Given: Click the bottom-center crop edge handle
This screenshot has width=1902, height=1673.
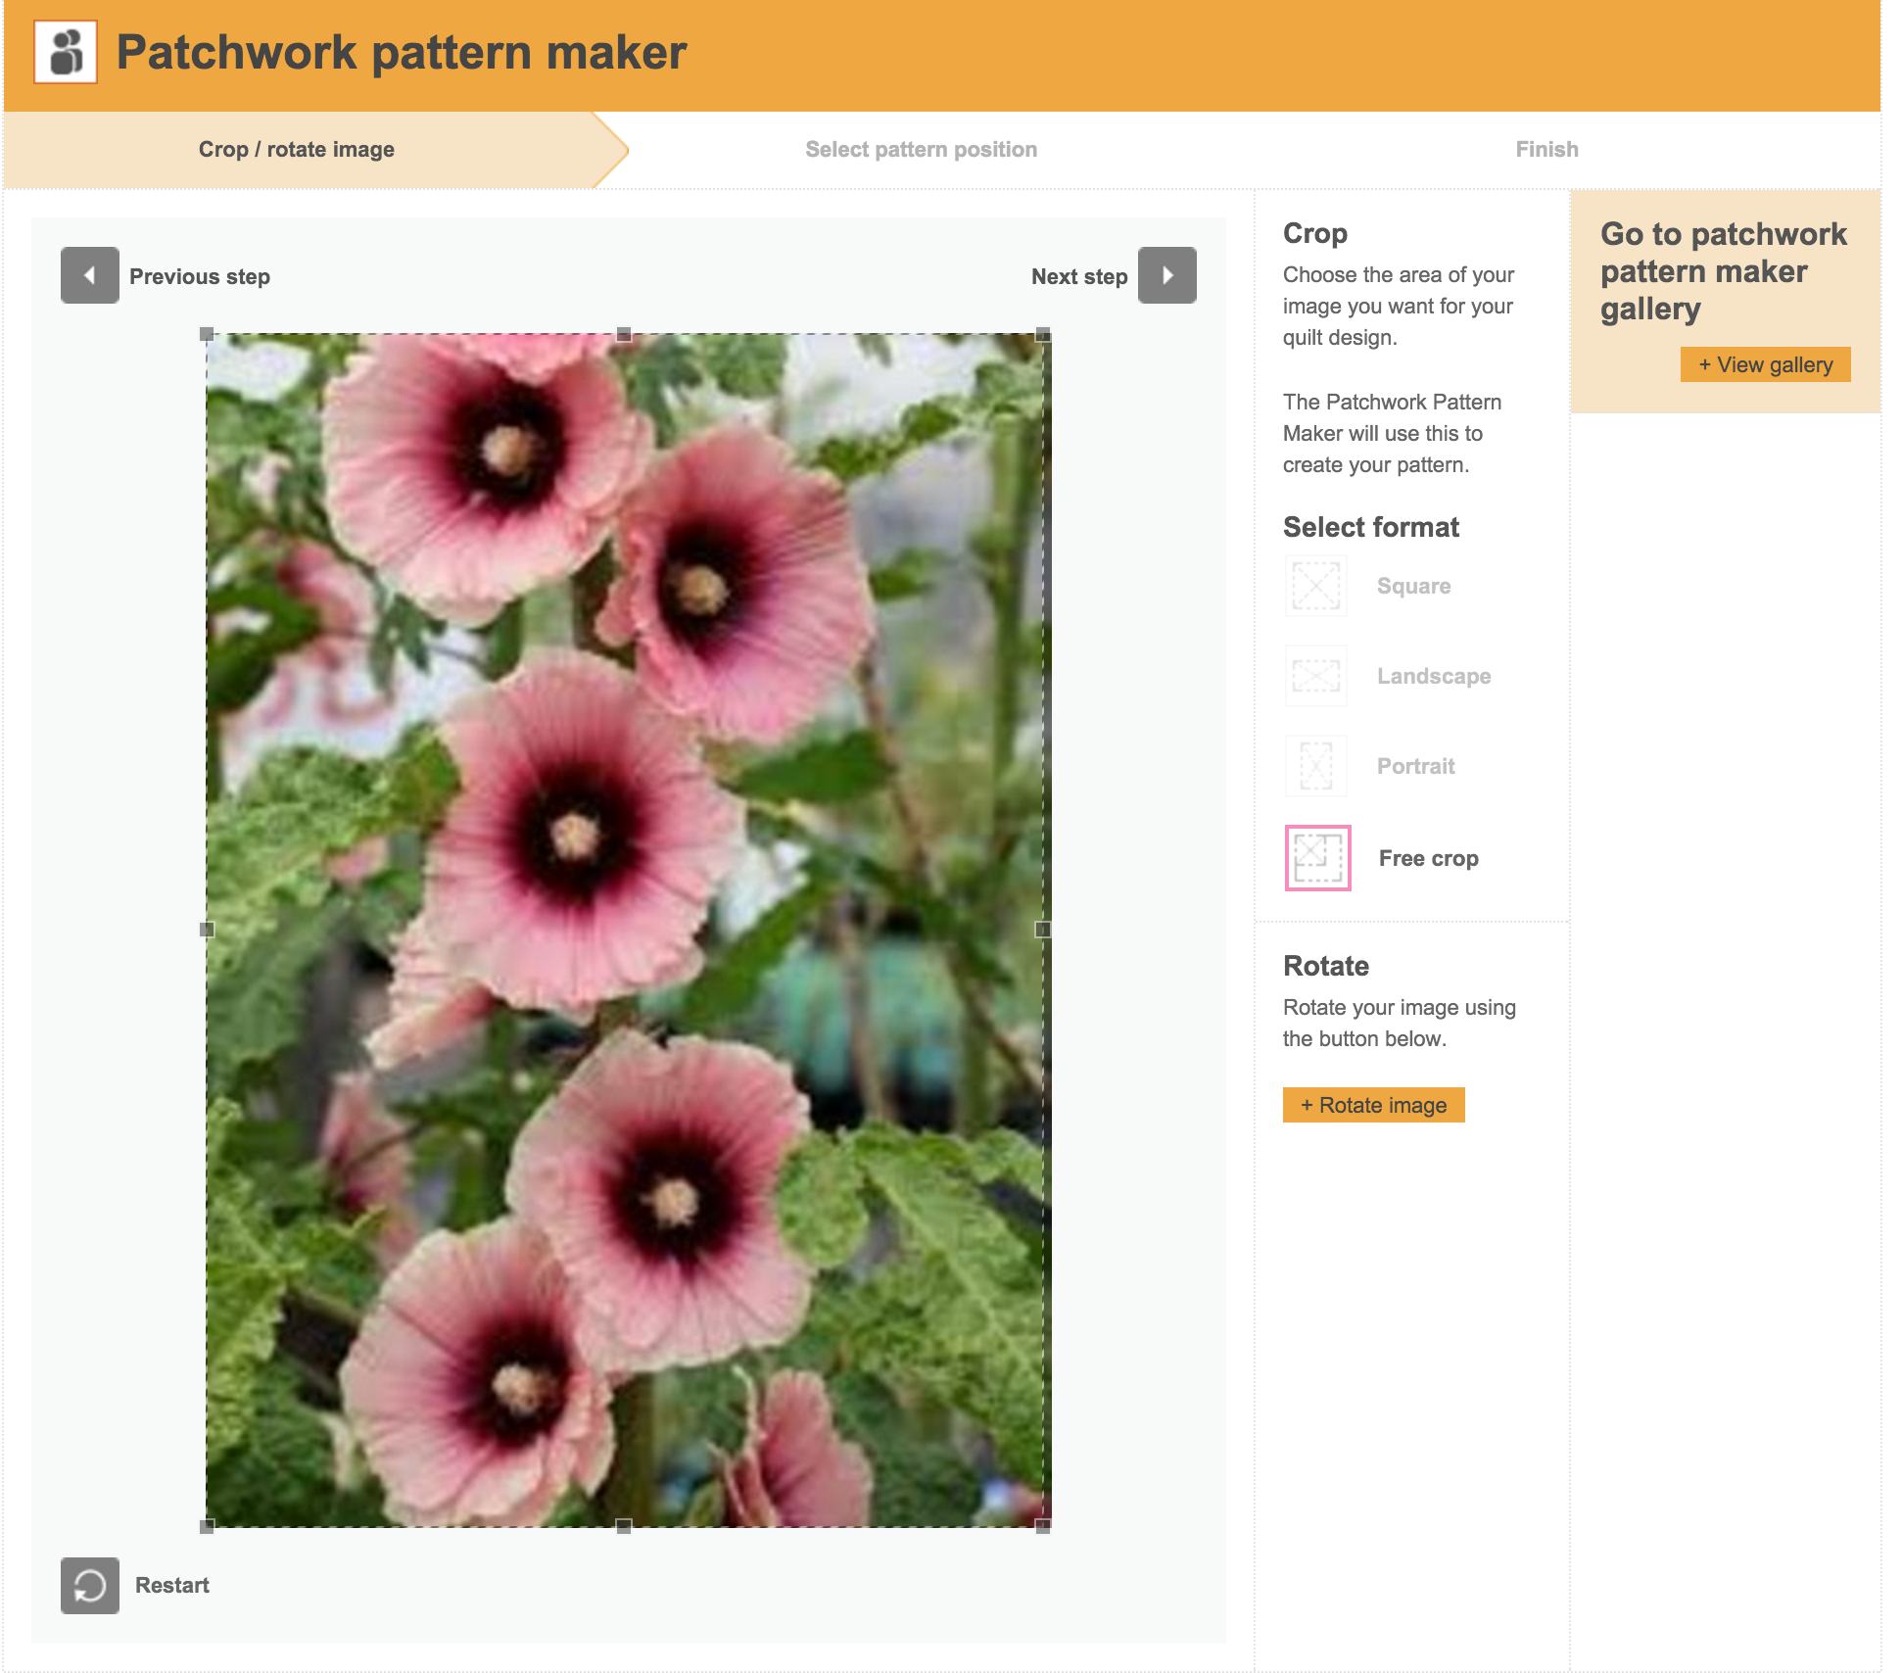Looking at the screenshot, I should click(624, 1525).
